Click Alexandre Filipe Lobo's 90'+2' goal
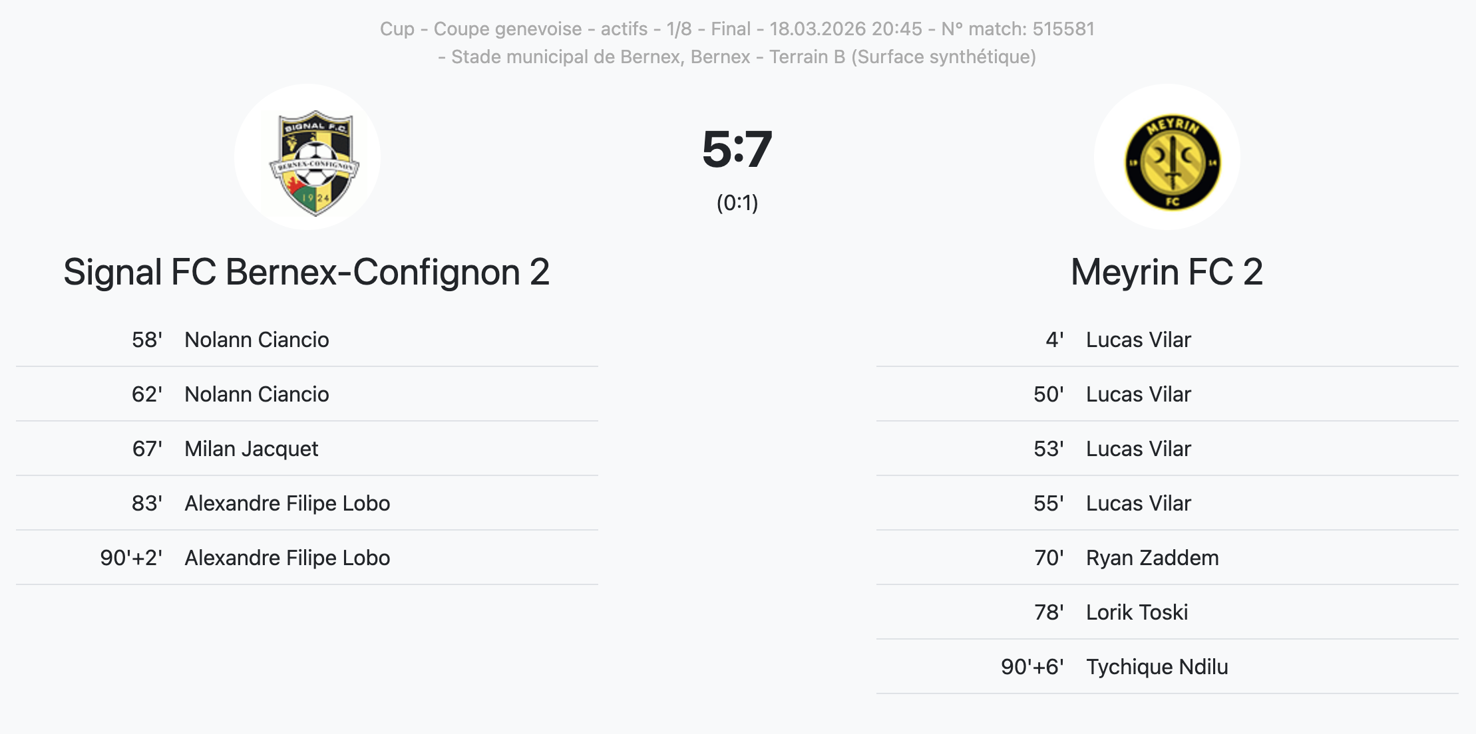 [287, 558]
